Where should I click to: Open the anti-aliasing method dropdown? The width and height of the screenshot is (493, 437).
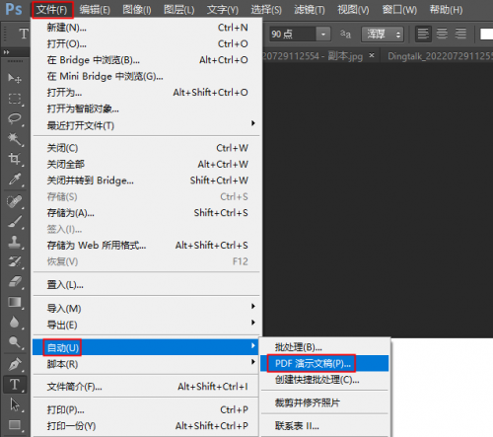click(383, 35)
